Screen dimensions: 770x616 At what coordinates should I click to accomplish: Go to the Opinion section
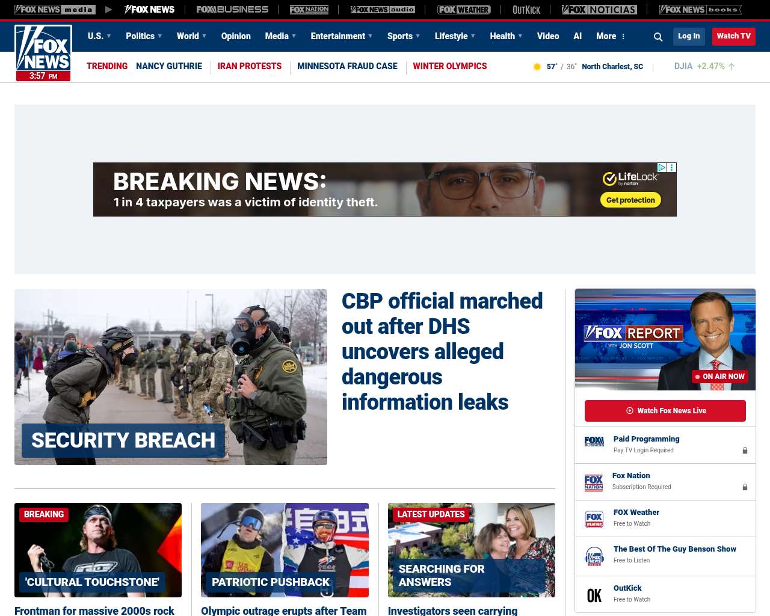coord(236,36)
